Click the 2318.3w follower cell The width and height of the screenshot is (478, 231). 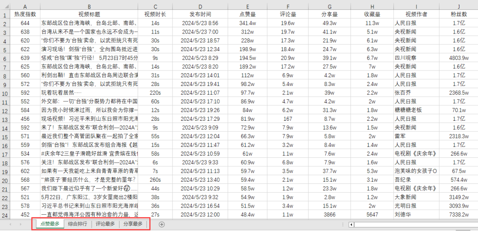coord(459,136)
